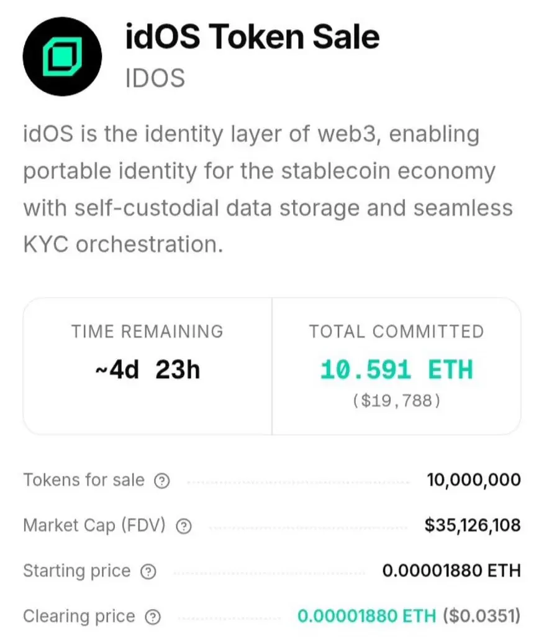Image resolution: width=544 pixels, height=637 pixels.
Task: Click the green clearing price ETH value
Action: tap(367, 616)
